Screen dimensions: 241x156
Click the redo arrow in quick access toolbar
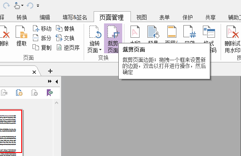click(x=7, y=6)
